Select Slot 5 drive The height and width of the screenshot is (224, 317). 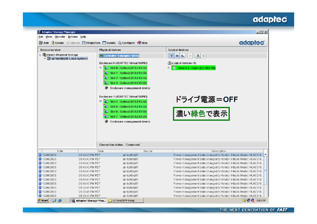[x=125, y=107]
